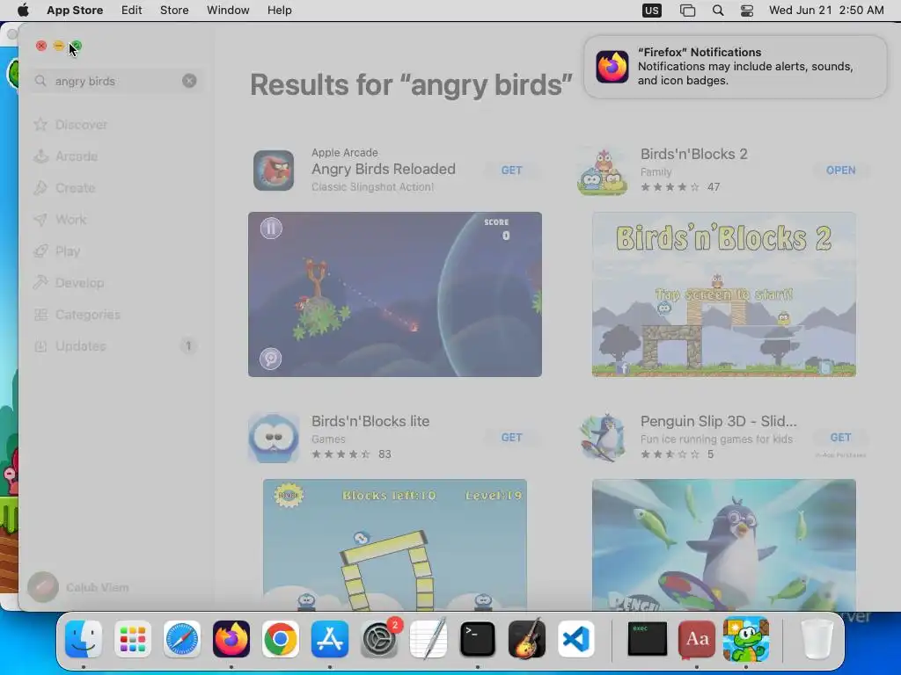The width and height of the screenshot is (901, 675).
Task: Open the Trash from the Dock
Action: coord(817,639)
